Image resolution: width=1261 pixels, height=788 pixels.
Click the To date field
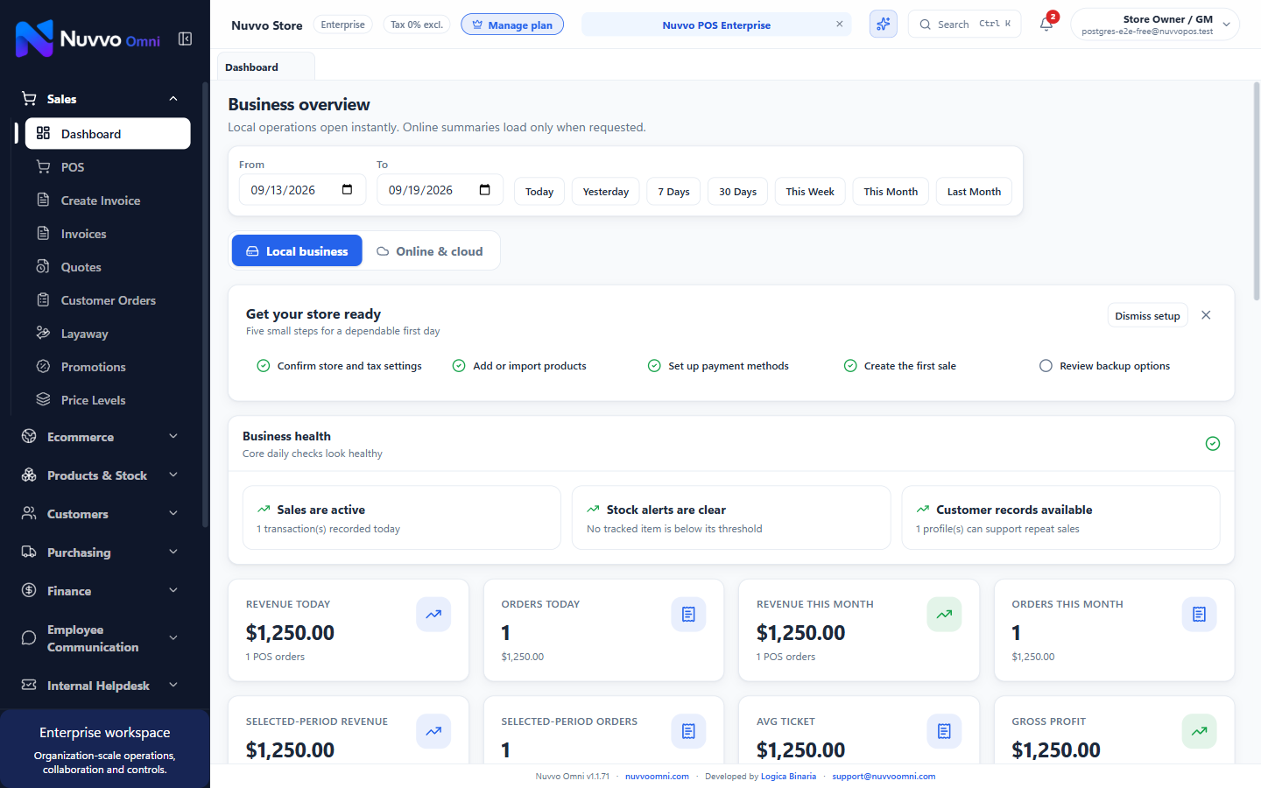(440, 190)
